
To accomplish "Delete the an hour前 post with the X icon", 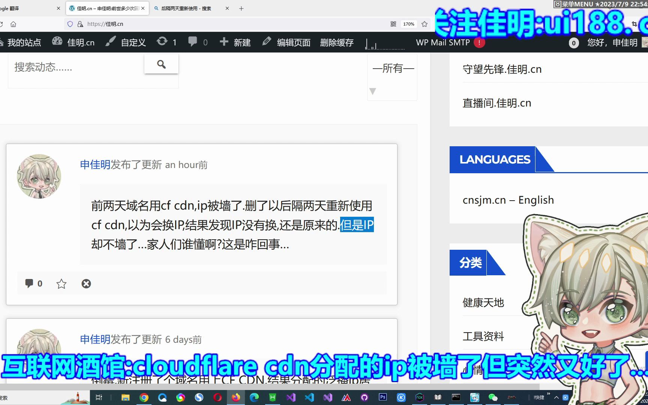I will (x=86, y=283).
